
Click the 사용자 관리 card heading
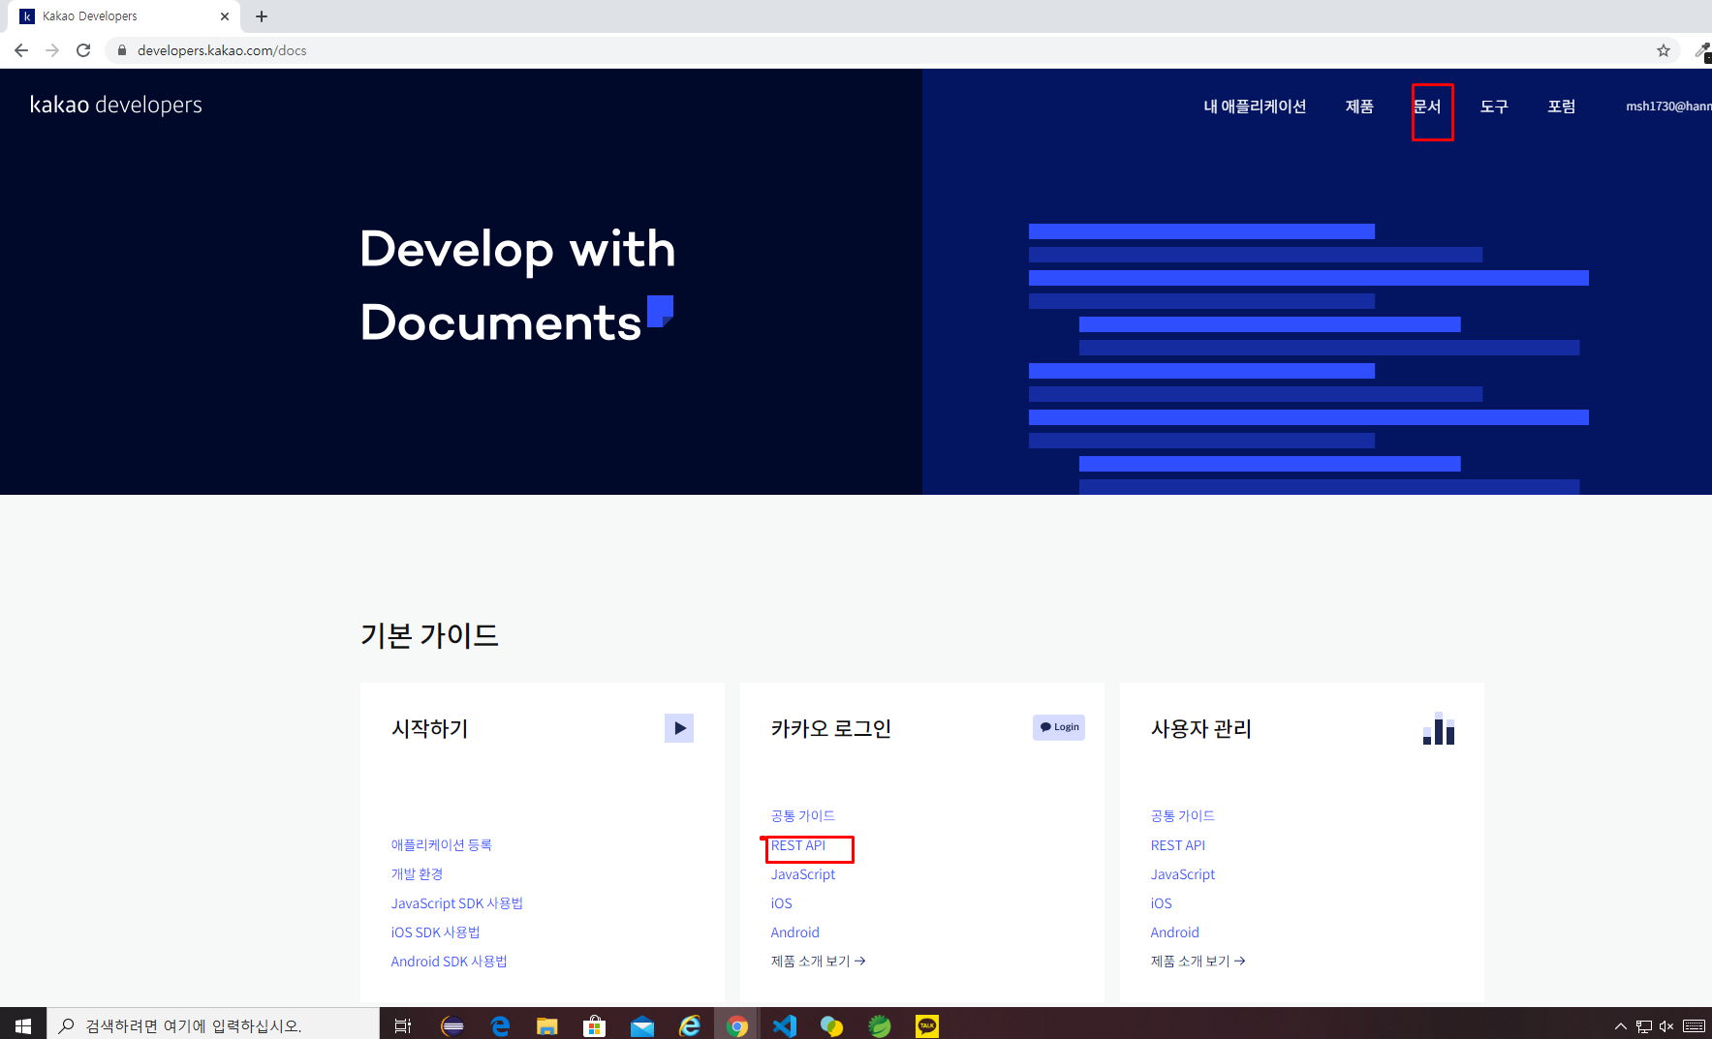click(1200, 728)
